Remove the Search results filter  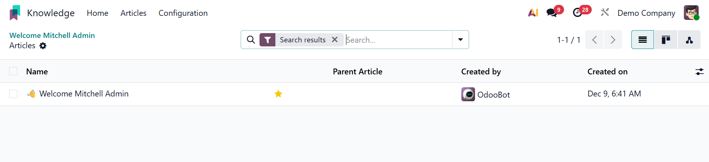pyautogui.click(x=335, y=39)
